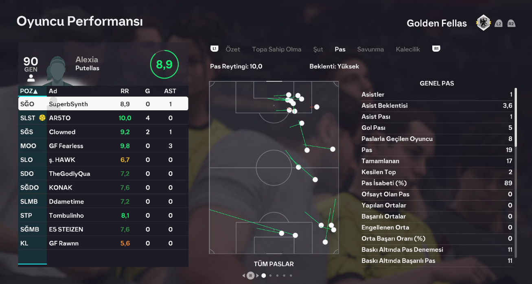Click the R stick icon under the pitch
532x284 pixels.
click(x=250, y=275)
